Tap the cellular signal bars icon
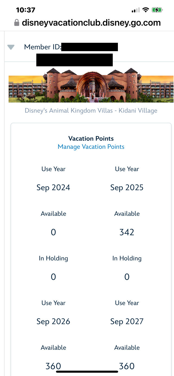The image size is (174, 376). pos(135,10)
